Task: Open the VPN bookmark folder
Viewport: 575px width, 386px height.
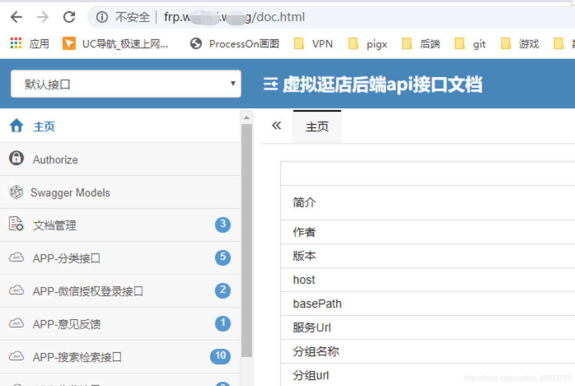Action: [x=313, y=43]
